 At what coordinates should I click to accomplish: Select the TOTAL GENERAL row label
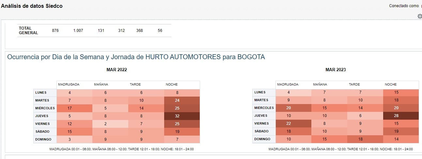coord(28,31)
